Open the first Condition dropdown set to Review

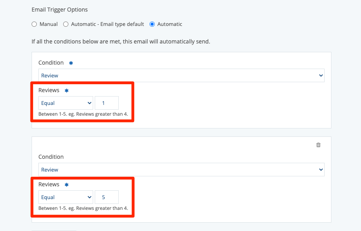pyautogui.click(x=181, y=75)
